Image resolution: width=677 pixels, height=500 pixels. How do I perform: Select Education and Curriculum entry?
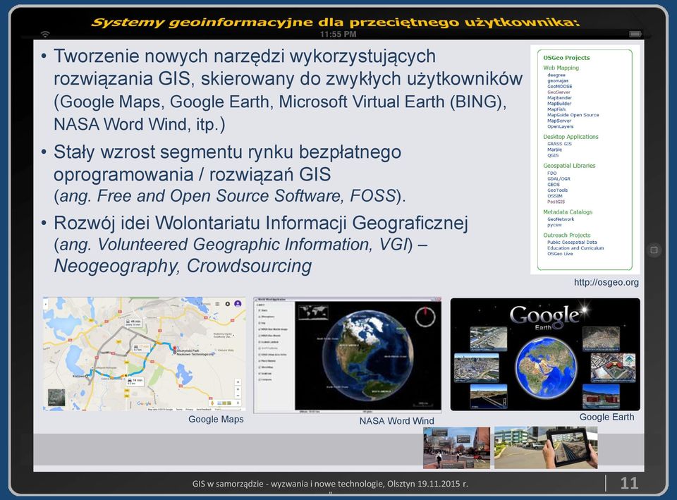[575, 248]
